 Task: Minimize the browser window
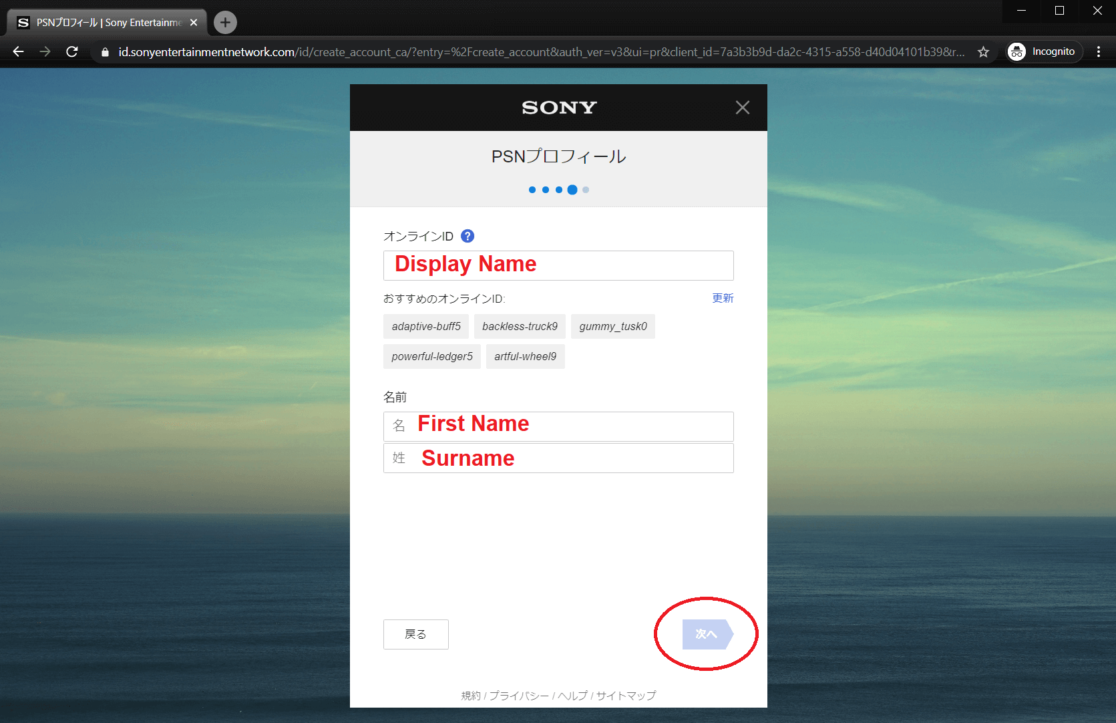(x=1021, y=11)
